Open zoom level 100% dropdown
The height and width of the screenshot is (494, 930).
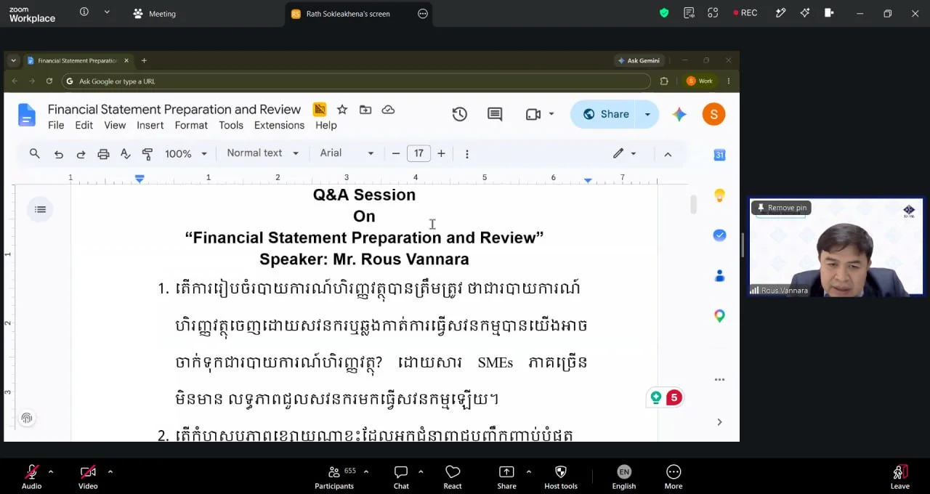(x=185, y=154)
